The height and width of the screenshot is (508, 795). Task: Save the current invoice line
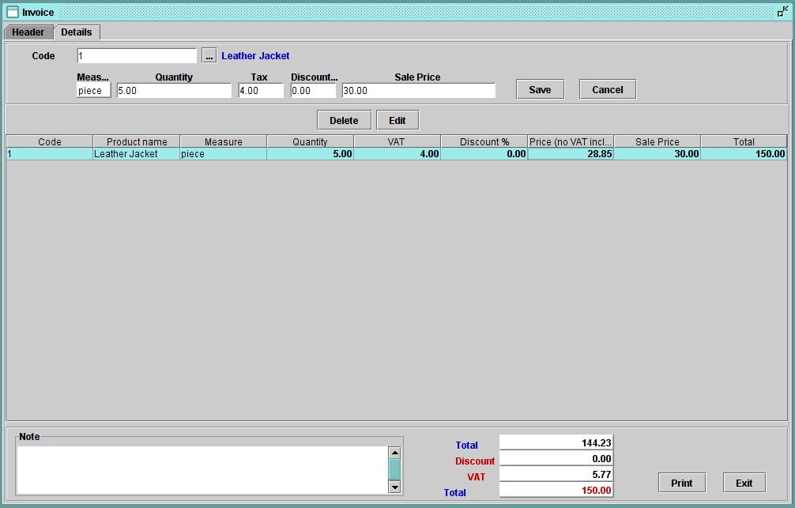[x=540, y=88]
